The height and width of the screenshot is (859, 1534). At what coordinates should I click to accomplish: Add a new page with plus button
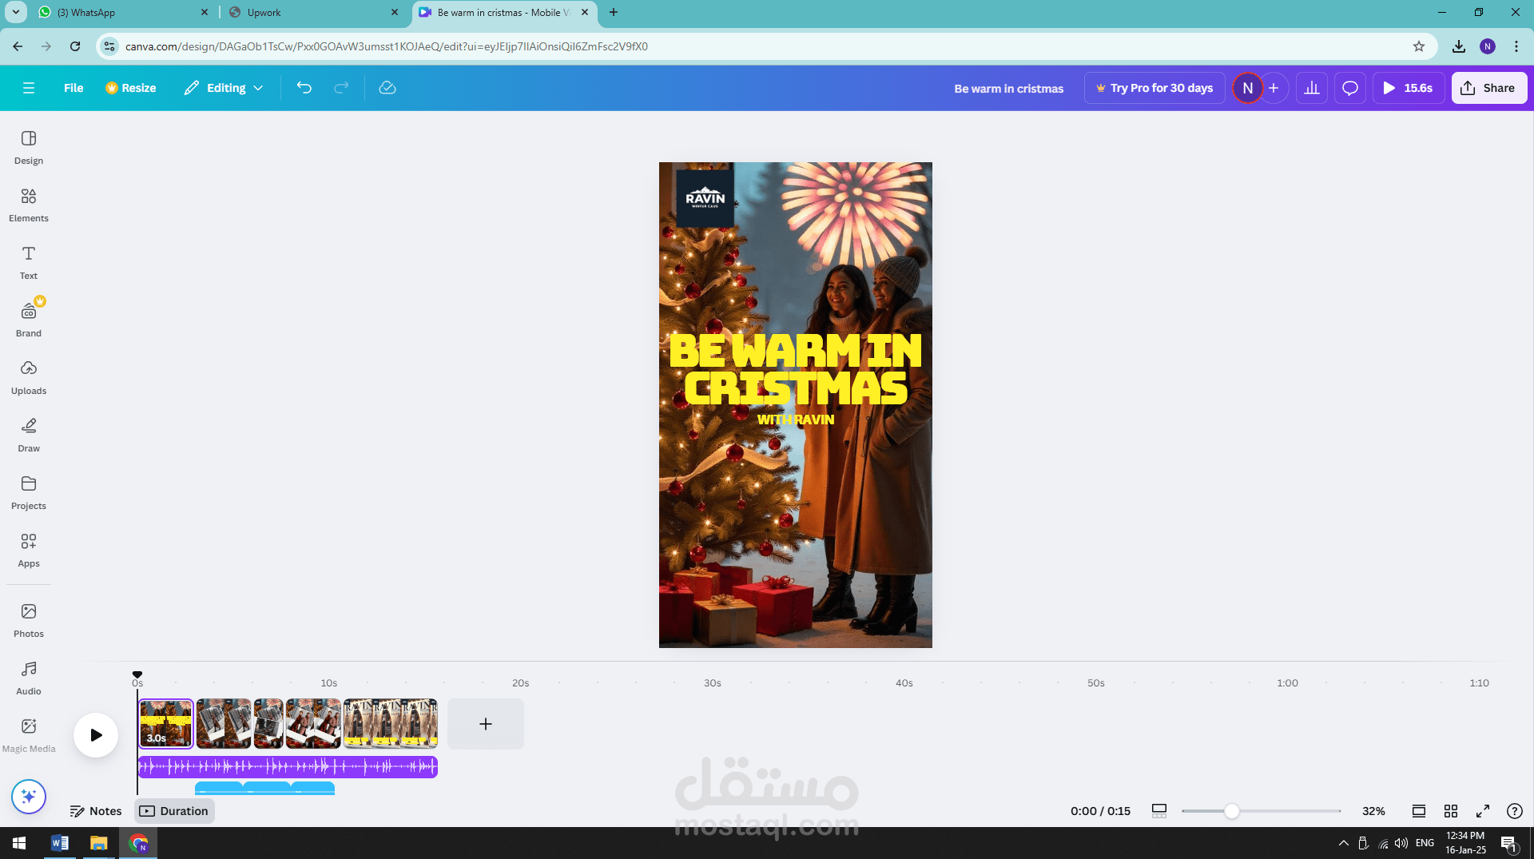click(486, 724)
